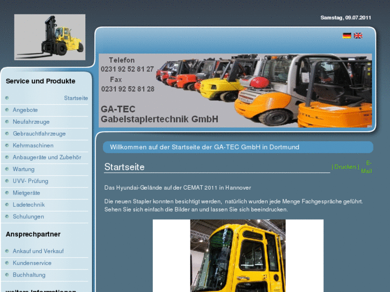Click the Service und Produkte heading
The width and height of the screenshot is (390, 292).
click(41, 81)
